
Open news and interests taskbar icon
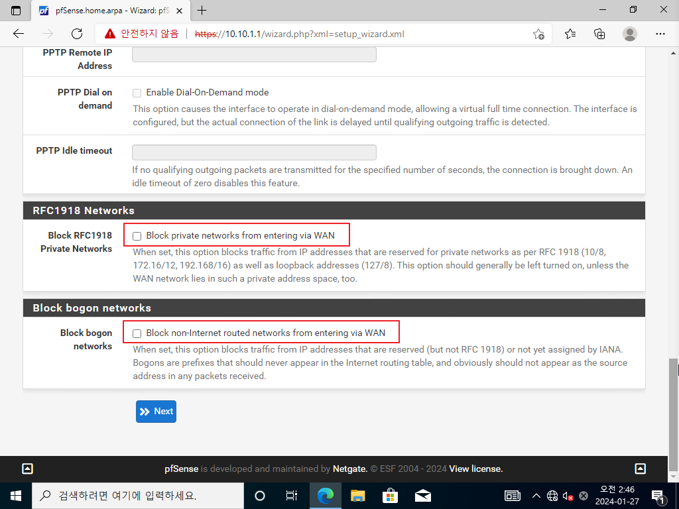point(513,496)
